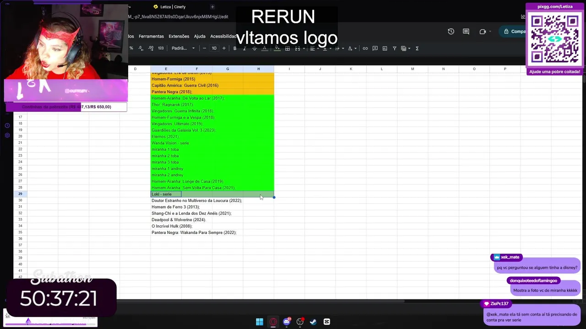The width and height of the screenshot is (586, 329).
Task: Select cell 'Doutor Estranho no Multiverso da Loucura (2022);'
Action: 197,201
